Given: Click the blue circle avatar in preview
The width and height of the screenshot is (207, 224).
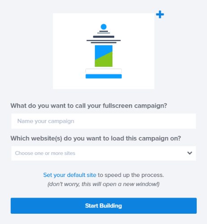Looking at the screenshot, I should pyautogui.click(x=103, y=27).
